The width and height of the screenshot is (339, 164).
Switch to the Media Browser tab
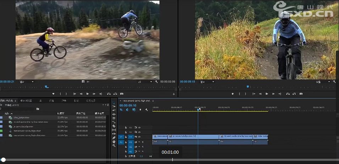click(x=26, y=101)
